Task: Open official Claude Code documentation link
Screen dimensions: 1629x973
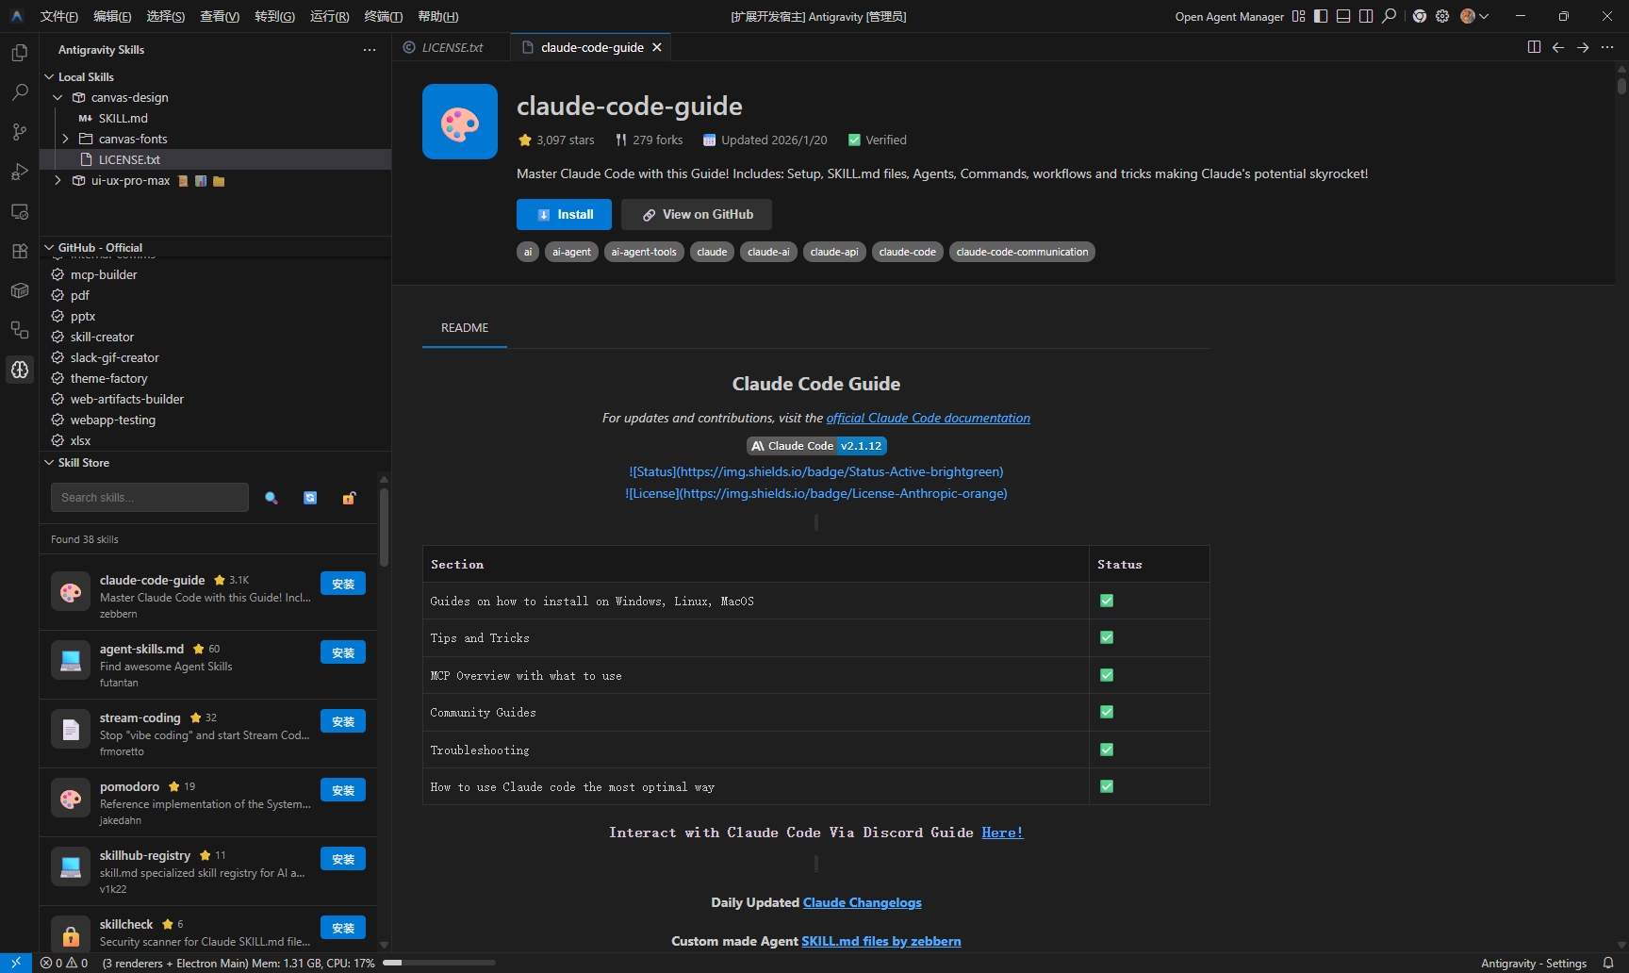Action: (x=929, y=418)
